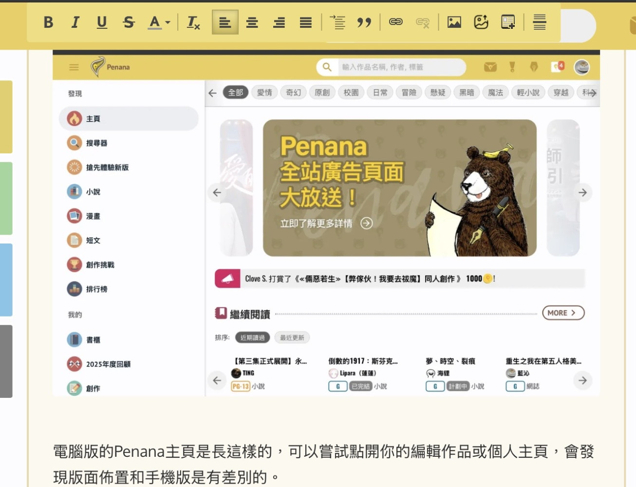Viewport: 636px width, 487px height.
Task: Click the gray side tab
Action: pos(6,361)
